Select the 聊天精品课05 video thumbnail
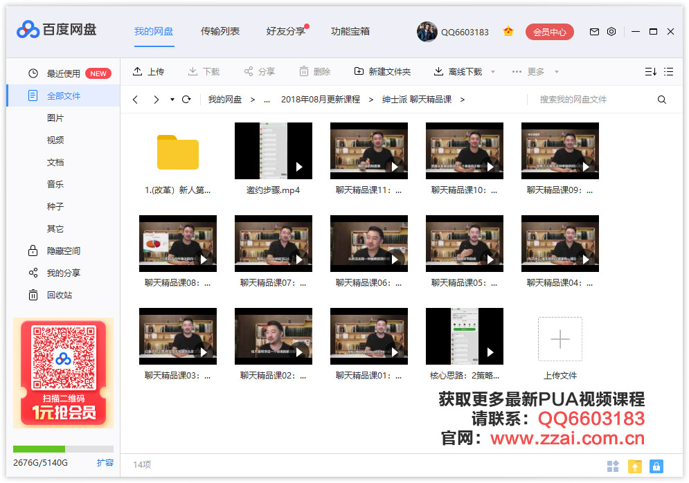 tap(465, 244)
